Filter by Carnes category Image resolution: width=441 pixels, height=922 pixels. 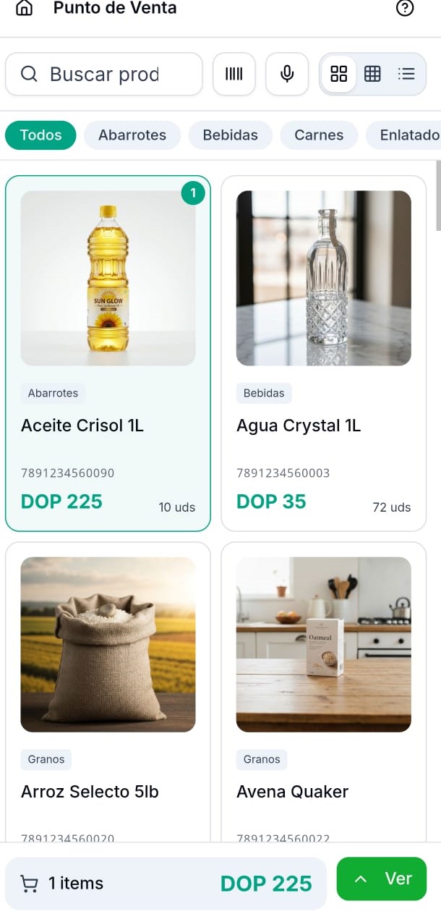pyautogui.click(x=319, y=135)
